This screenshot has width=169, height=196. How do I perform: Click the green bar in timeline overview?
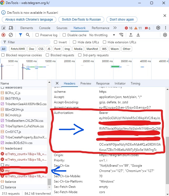(115, 67)
